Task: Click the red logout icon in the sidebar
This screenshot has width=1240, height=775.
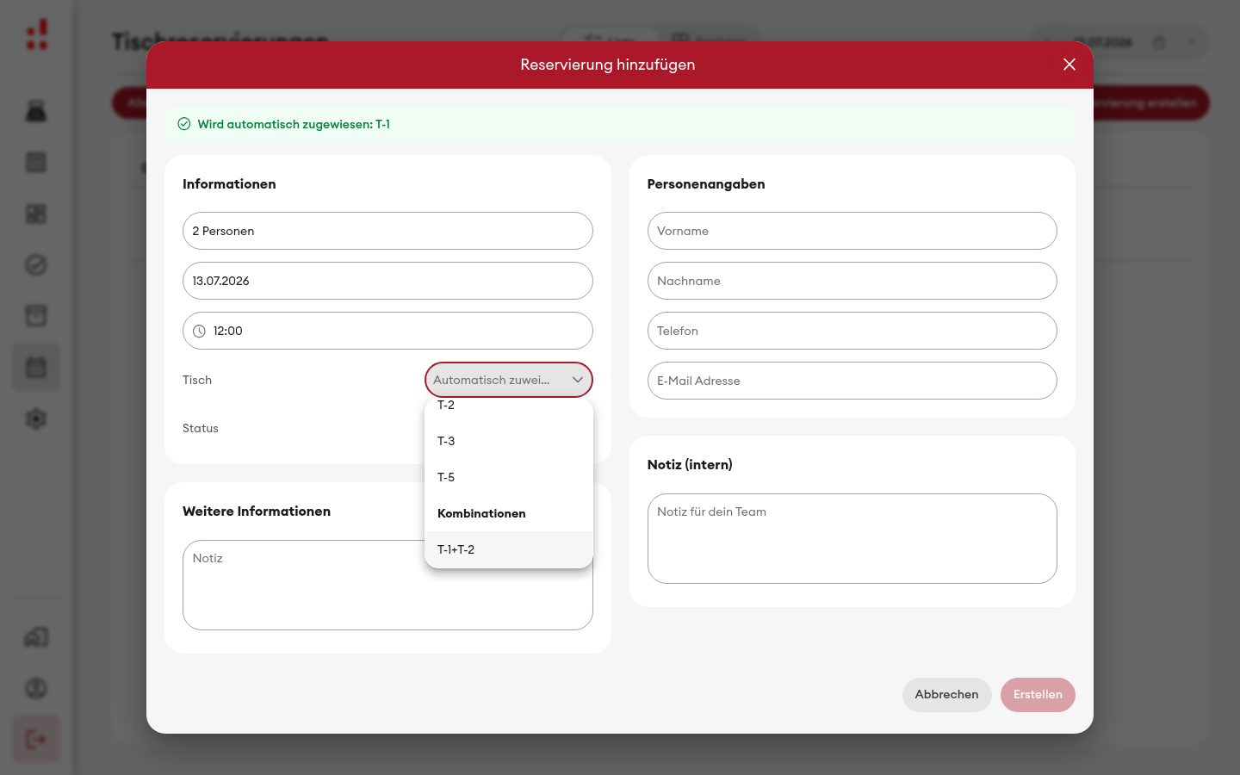Action: click(36, 740)
